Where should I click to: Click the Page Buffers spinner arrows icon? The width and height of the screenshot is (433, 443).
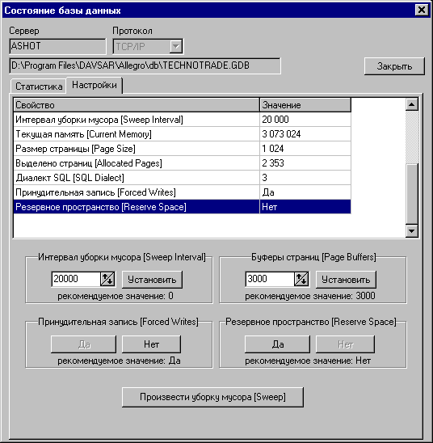pos(301,279)
